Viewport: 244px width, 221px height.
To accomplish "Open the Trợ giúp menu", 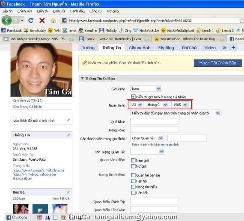I will coord(113,11).
